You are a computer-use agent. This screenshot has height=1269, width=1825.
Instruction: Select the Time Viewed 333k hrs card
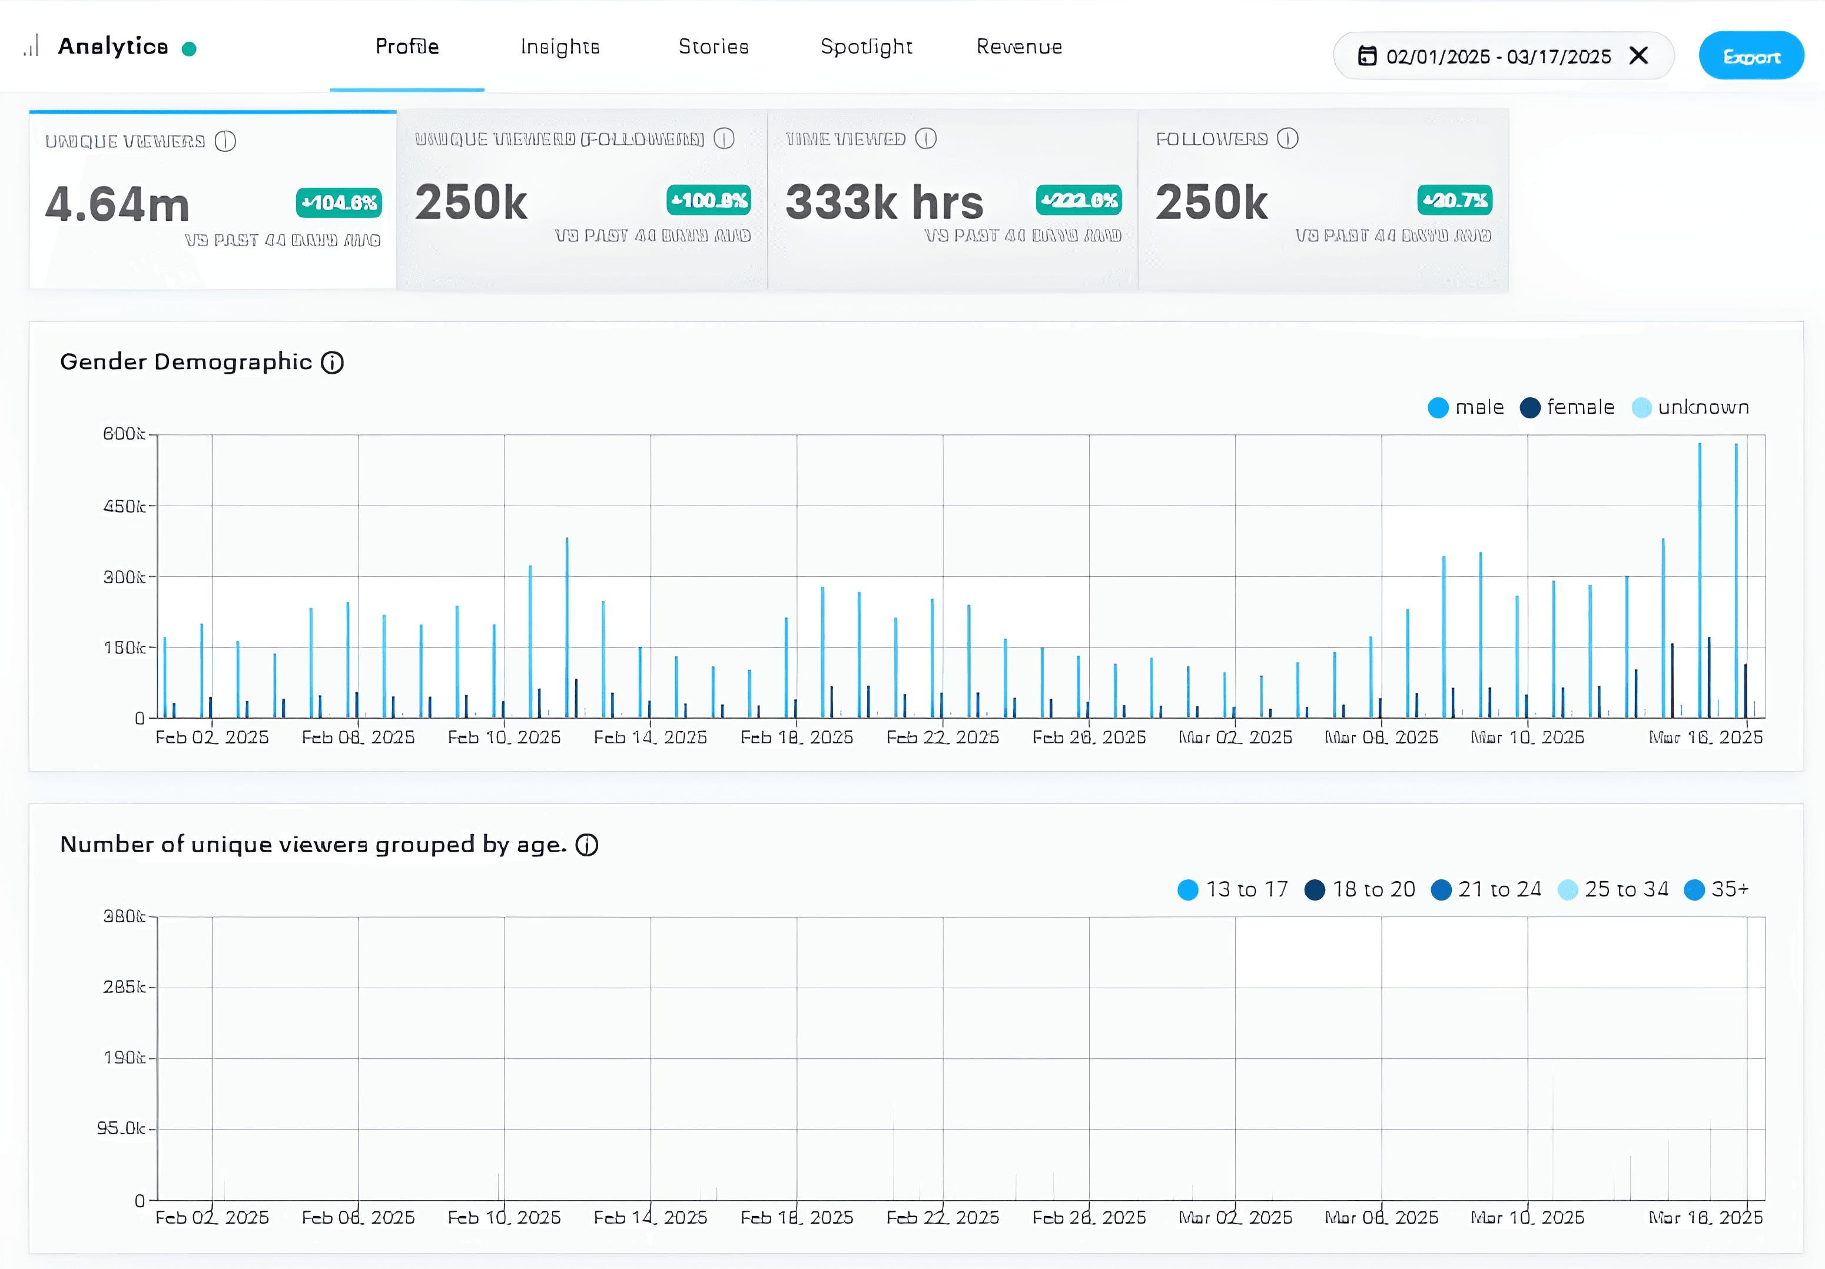953,200
